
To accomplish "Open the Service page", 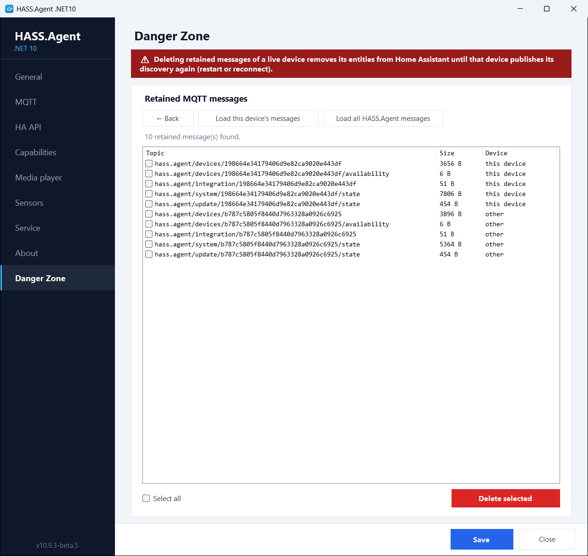I will (58, 228).
